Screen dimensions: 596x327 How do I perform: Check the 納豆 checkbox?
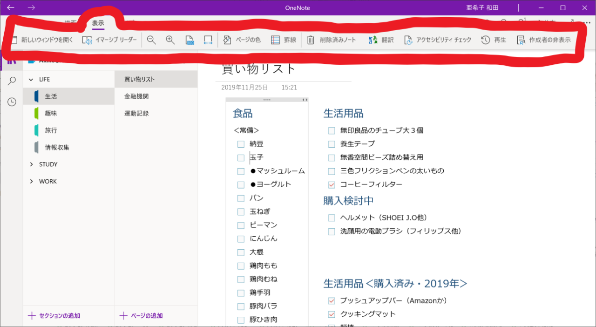coord(241,144)
